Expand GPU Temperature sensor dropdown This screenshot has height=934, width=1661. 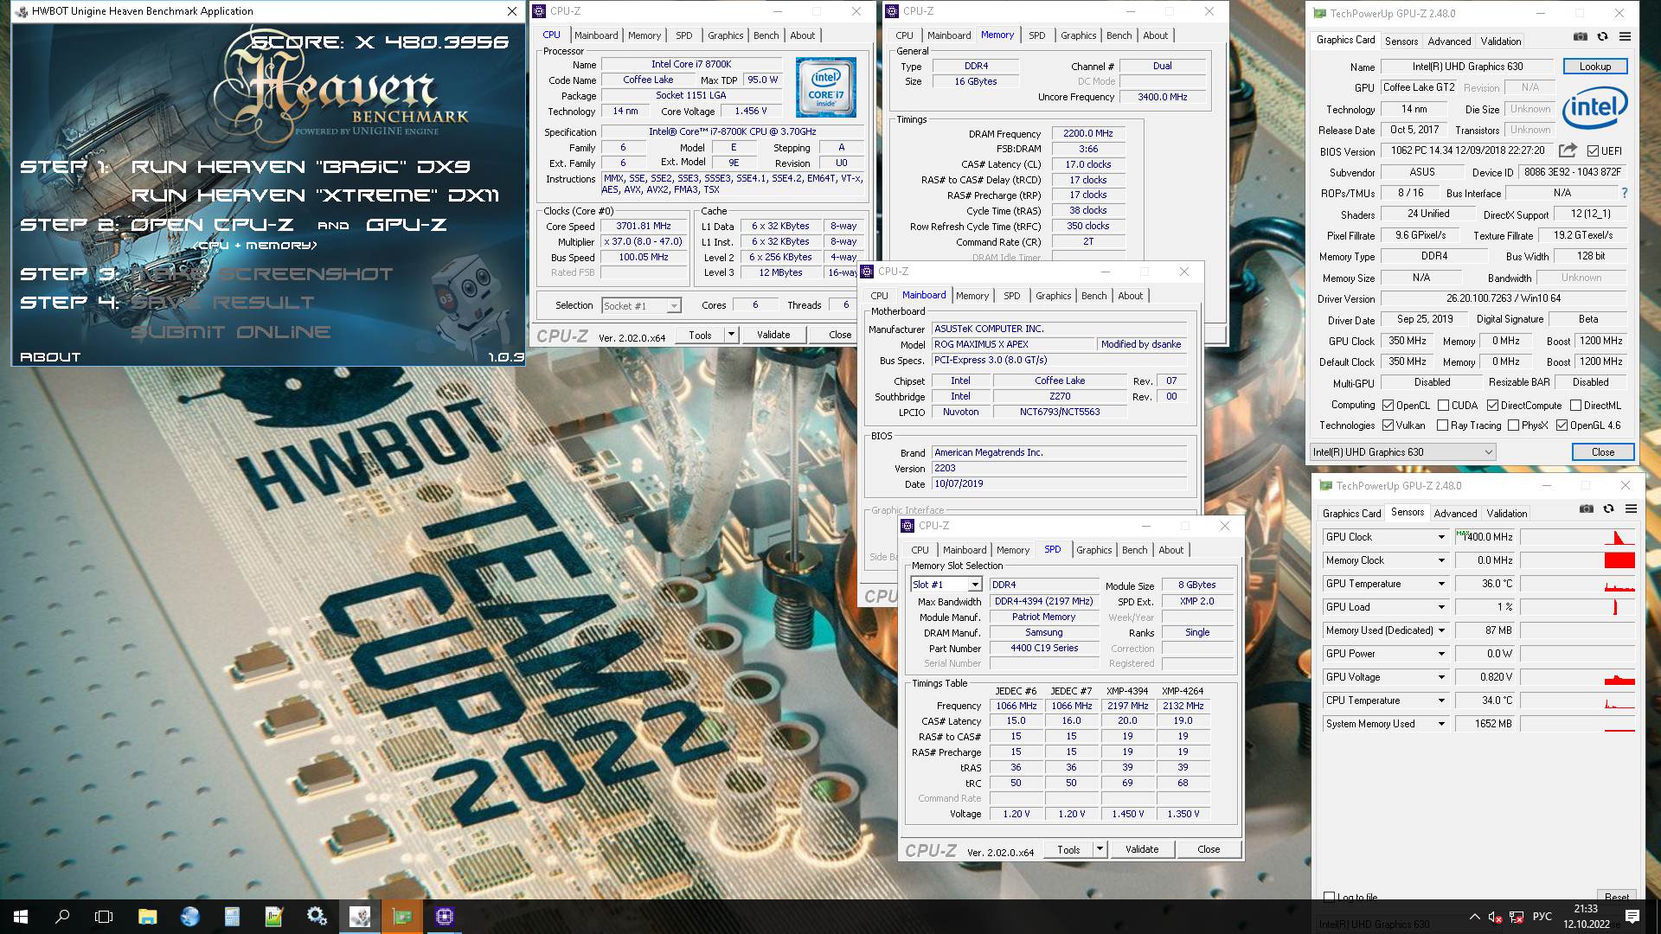pyautogui.click(x=1441, y=584)
